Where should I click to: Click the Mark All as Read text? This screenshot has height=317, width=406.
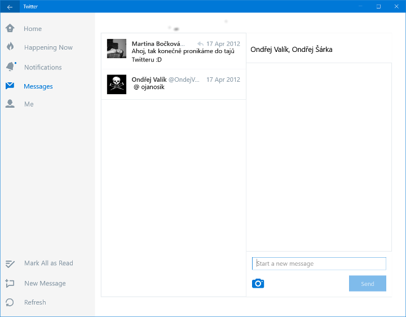(x=48, y=263)
